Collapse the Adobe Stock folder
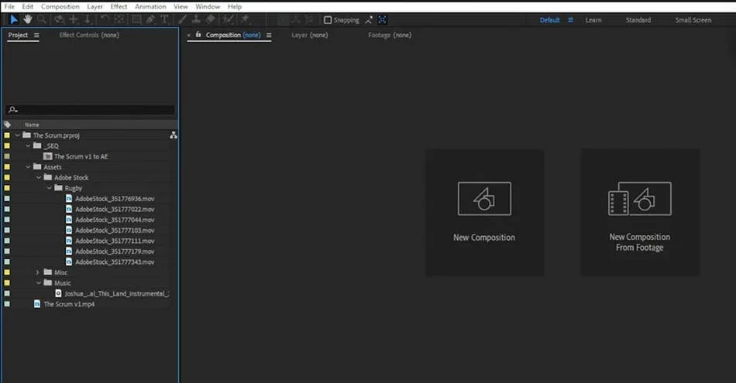The height and width of the screenshot is (383, 736). 39,178
